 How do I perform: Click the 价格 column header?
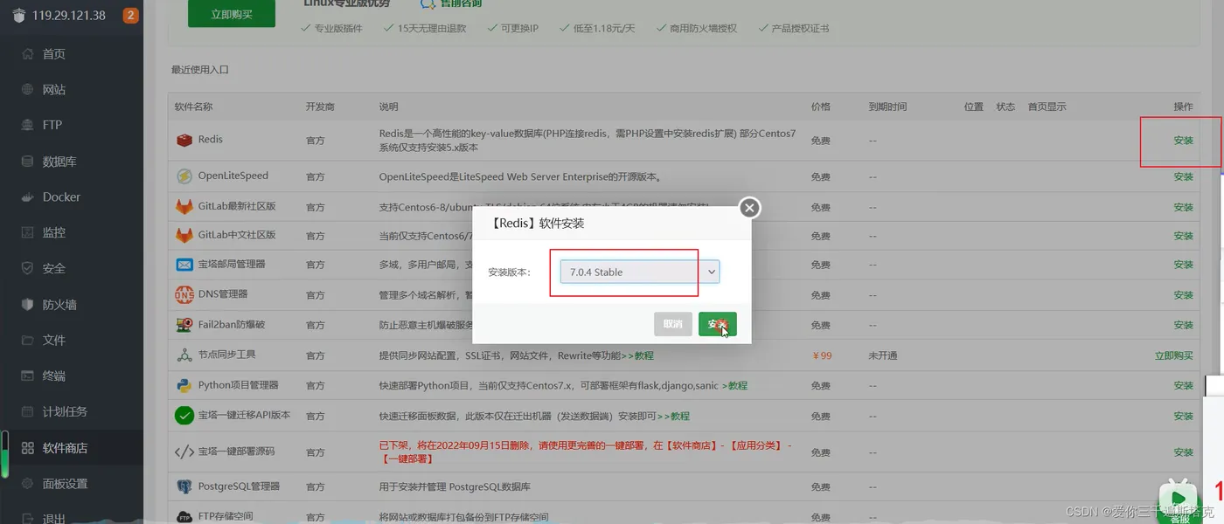point(820,107)
